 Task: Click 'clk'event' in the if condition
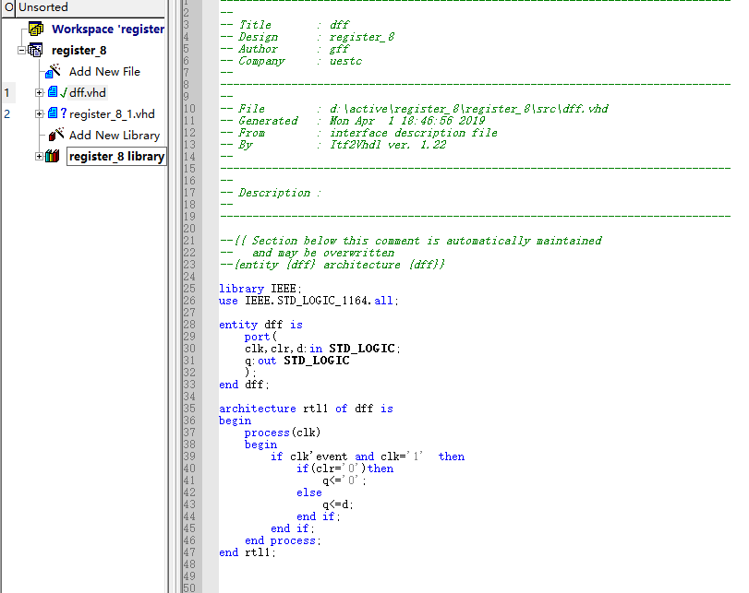pos(319,457)
